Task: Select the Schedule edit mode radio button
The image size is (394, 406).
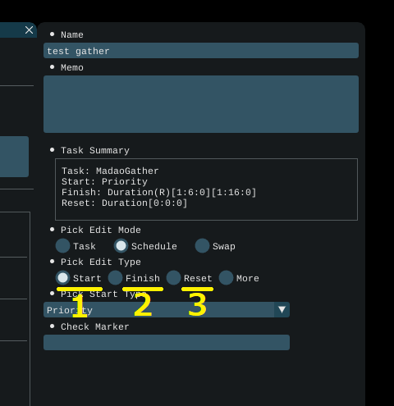Action: pos(121,245)
